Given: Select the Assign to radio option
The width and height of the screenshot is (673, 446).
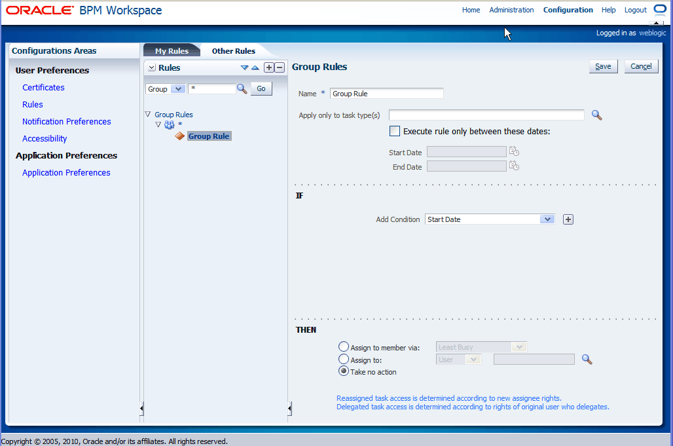Looking at the screenshot, I should [x=343, y=359].
